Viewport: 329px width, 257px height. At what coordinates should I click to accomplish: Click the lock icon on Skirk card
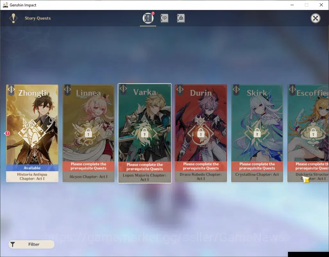257,133
